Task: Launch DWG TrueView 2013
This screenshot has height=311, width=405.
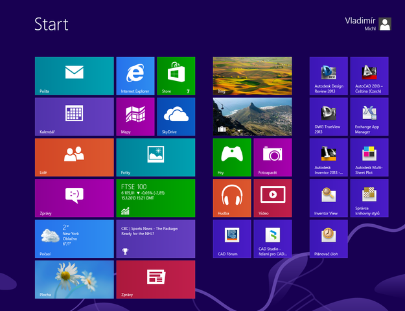Action: (329, 117)
